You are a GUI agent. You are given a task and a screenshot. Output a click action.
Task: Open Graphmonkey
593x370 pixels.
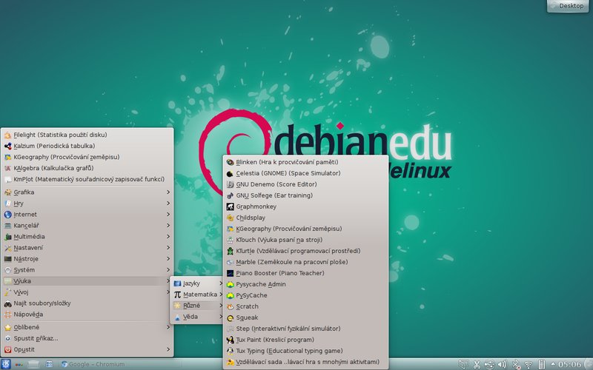click(305, 207)
